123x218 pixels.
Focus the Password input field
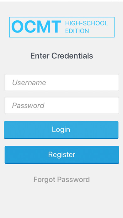pyautogui.click(x=62, y=105)
